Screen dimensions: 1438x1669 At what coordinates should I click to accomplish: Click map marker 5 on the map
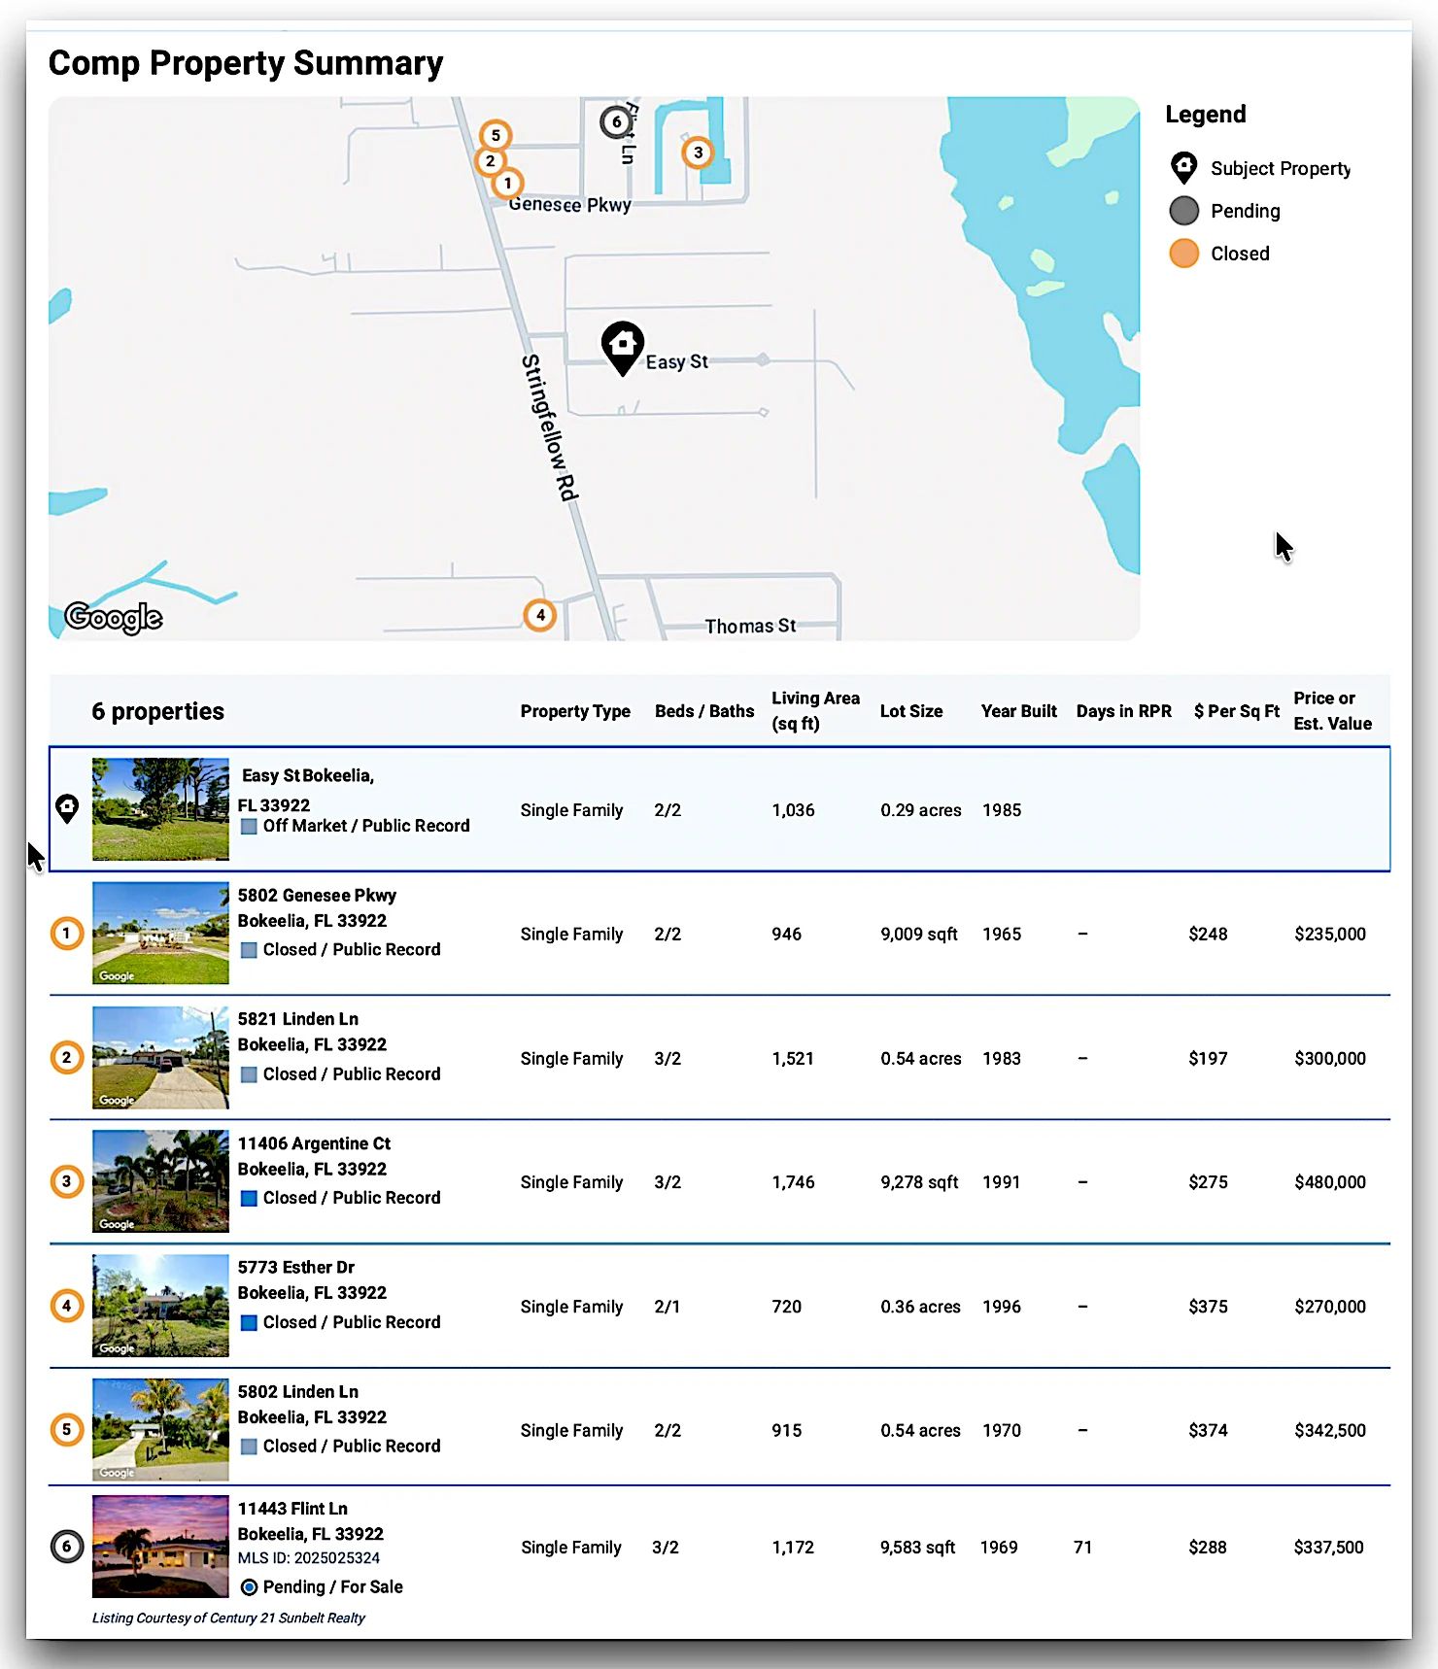(x=496, y=136)
